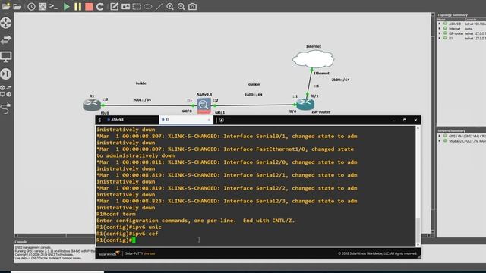Select Internet row in Topology Summary
Screen dimensions: 486x273
click(x=462, y=29)
